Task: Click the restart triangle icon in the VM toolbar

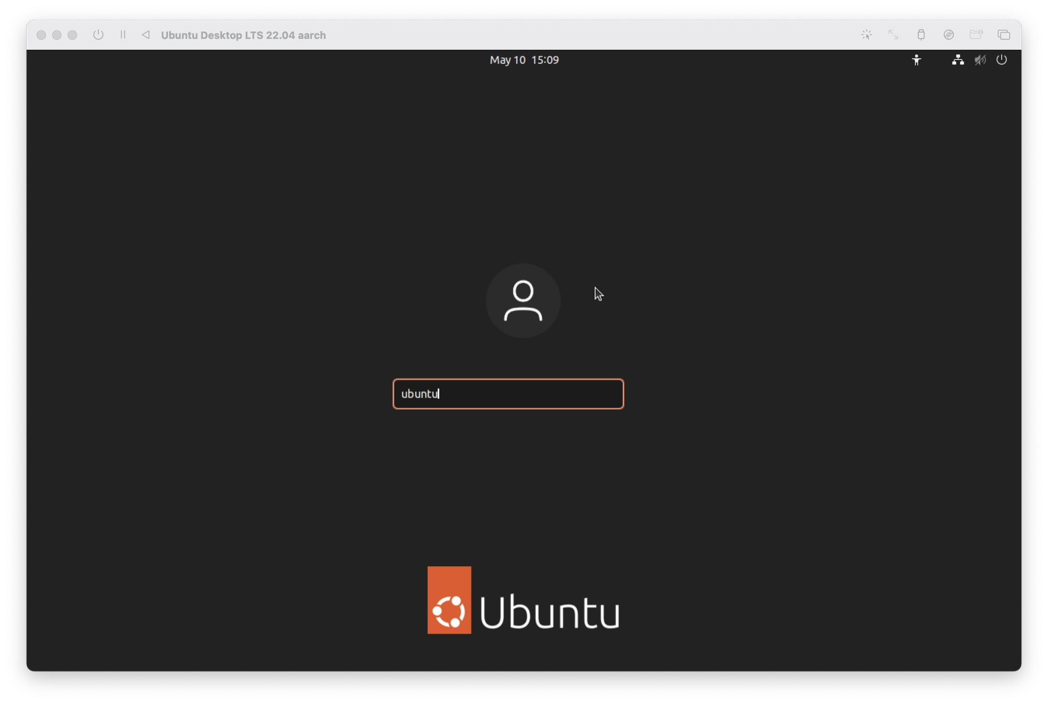Action: [146, 35]
